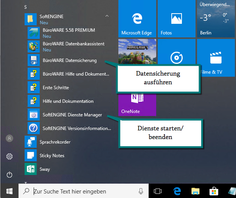Start SoftENGINE Dienste Manager

72,115
